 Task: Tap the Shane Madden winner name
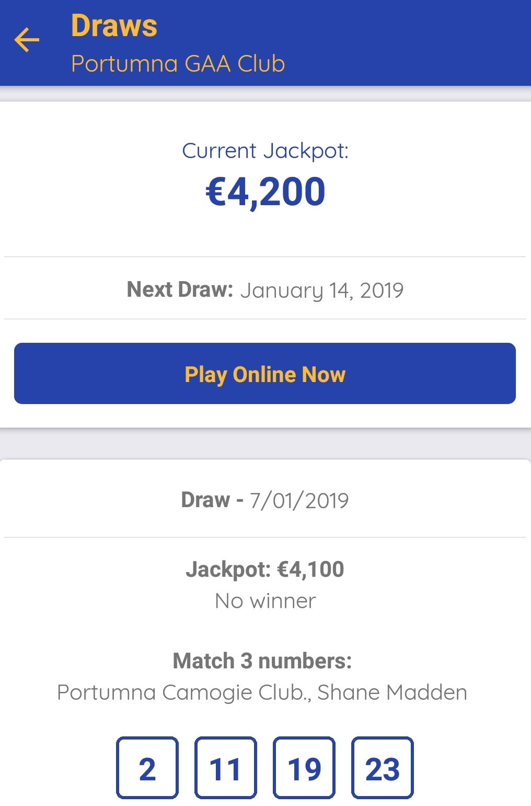tap(392, 692)
